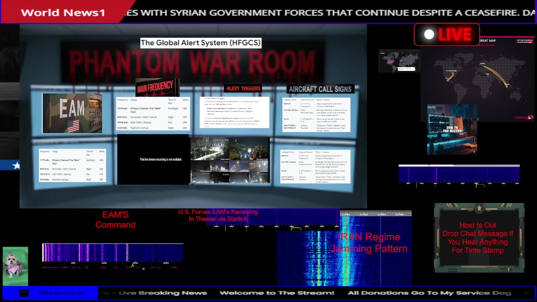Screen dimensions: 537x302
Task: Click Primary Channel usage under MAIN FREQUENCY sign
Action: click(x=146, y=110)
